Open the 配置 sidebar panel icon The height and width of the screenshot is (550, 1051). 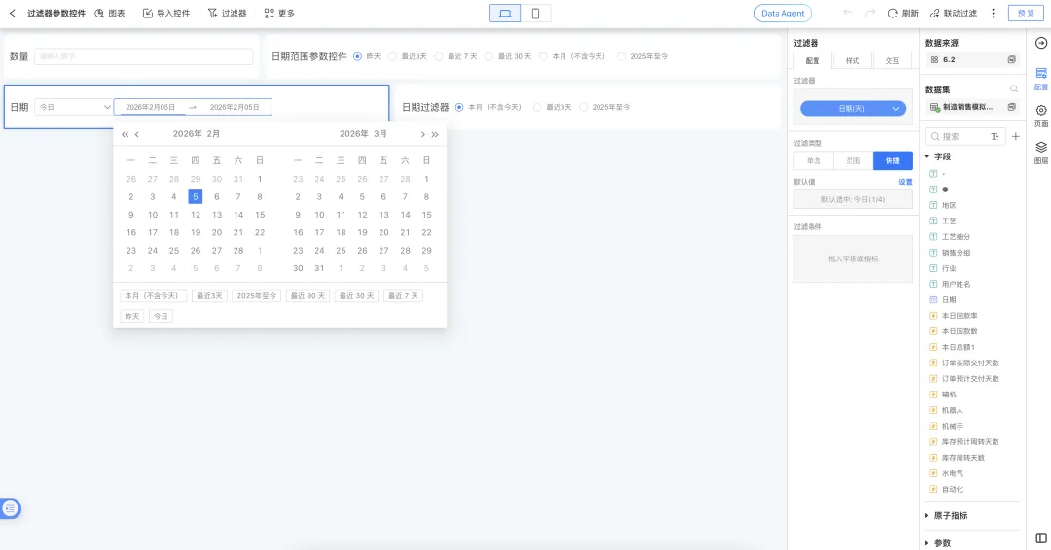pyautogui.click(x=1041, y=79)
